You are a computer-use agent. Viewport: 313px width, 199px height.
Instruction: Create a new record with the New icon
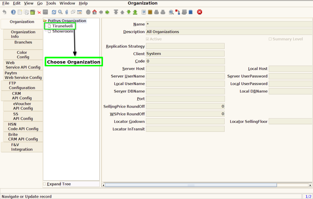20,12
